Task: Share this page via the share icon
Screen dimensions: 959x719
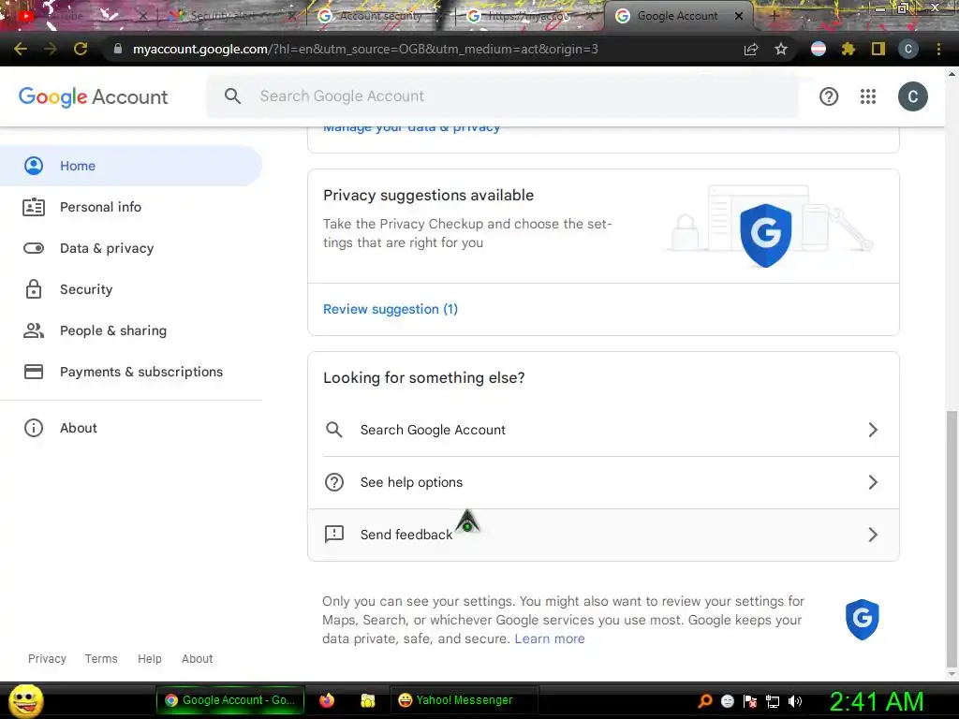Action: (x=751, y=49)
